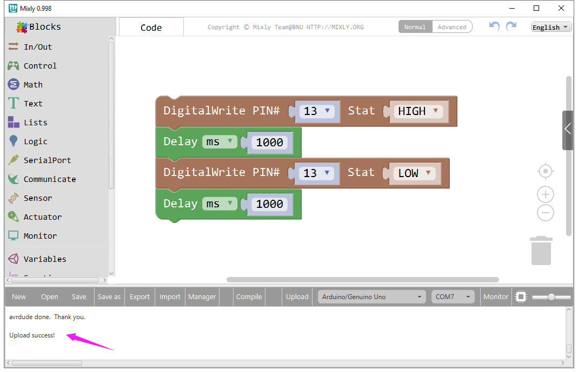Click the trash can icon
The image size is (578, 372).
click(541, 251)
